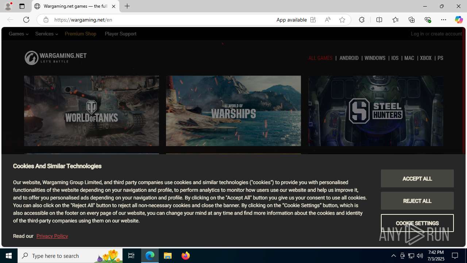
Task: Filter games by XBOX
Action: (426, 58)
